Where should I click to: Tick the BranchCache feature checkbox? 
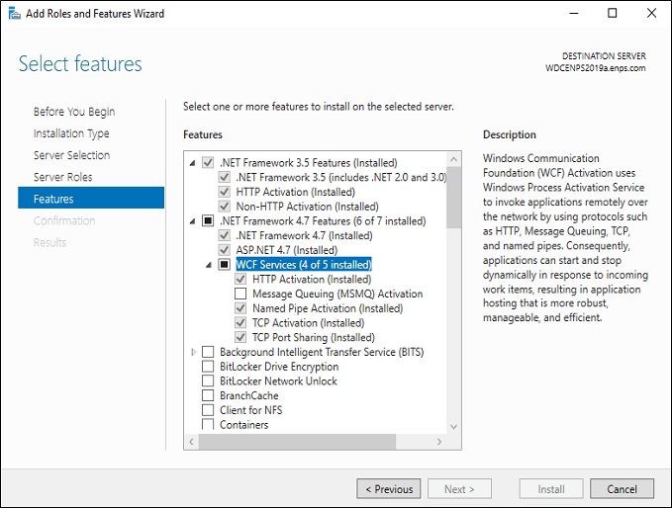[208, 396]
